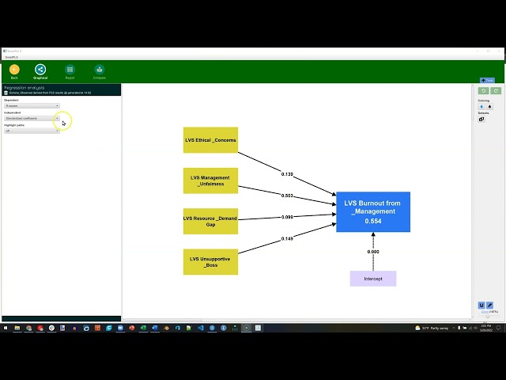The width and height of the screenshot is (506, 380).
Task: Open File Explorer from the taskbar
Action: click(17, 328)
